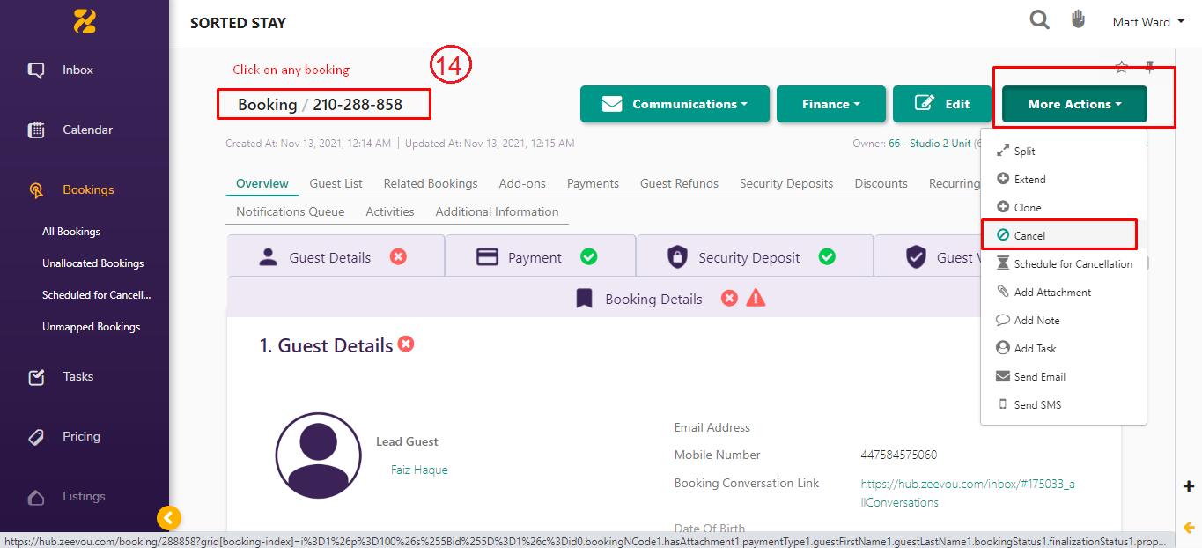The width and height of the screenshot is (1202, 548).
Task: Go to All Bookings in sidebar
Action: 71,232
